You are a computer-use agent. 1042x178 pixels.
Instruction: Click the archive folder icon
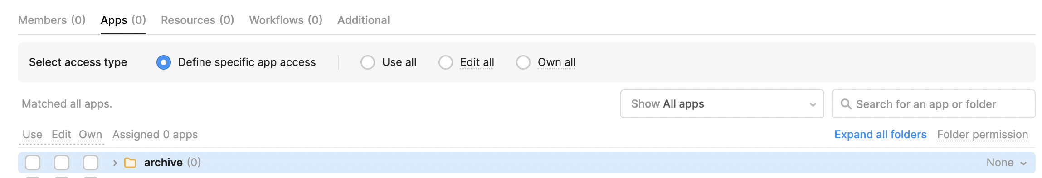[x=130, y=163]
